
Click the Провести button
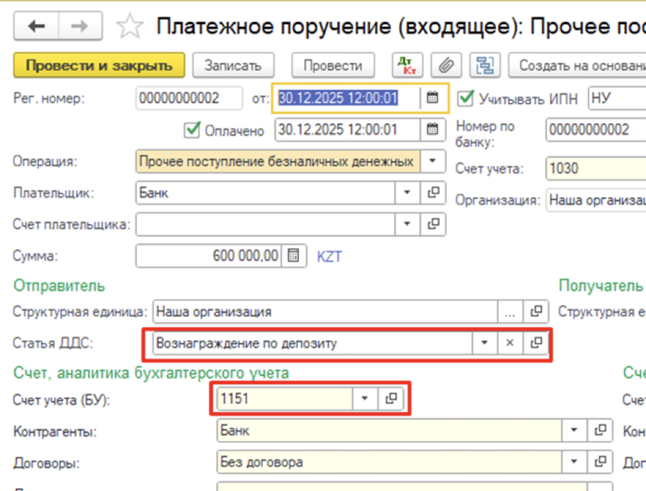tap(333, 66)
